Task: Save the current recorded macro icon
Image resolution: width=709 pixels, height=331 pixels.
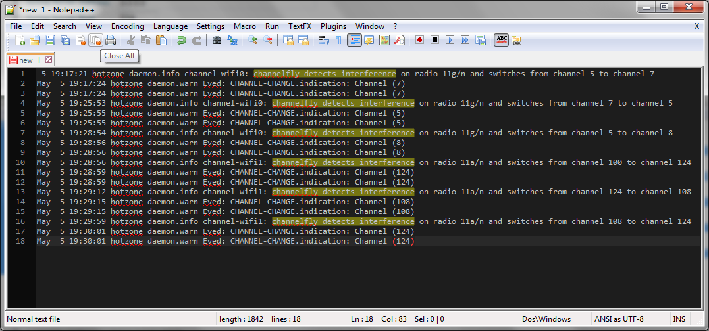Action: pos(481,41)
